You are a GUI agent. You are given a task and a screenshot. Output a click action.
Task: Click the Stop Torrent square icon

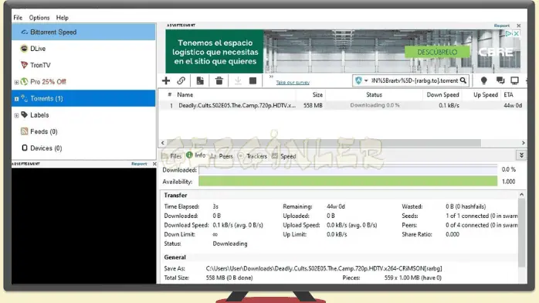(253, 80)
